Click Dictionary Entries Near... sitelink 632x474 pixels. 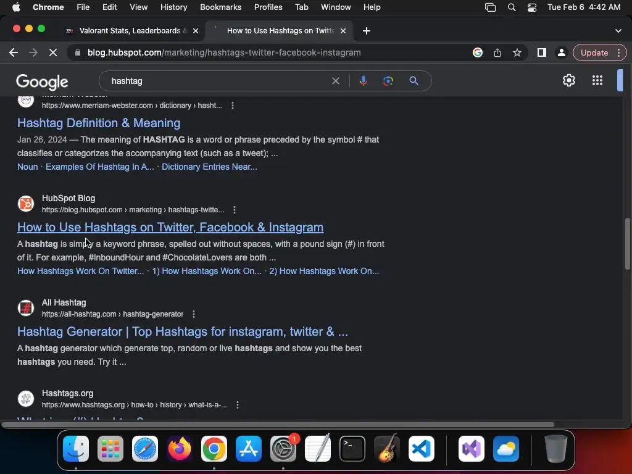[209, 167]
